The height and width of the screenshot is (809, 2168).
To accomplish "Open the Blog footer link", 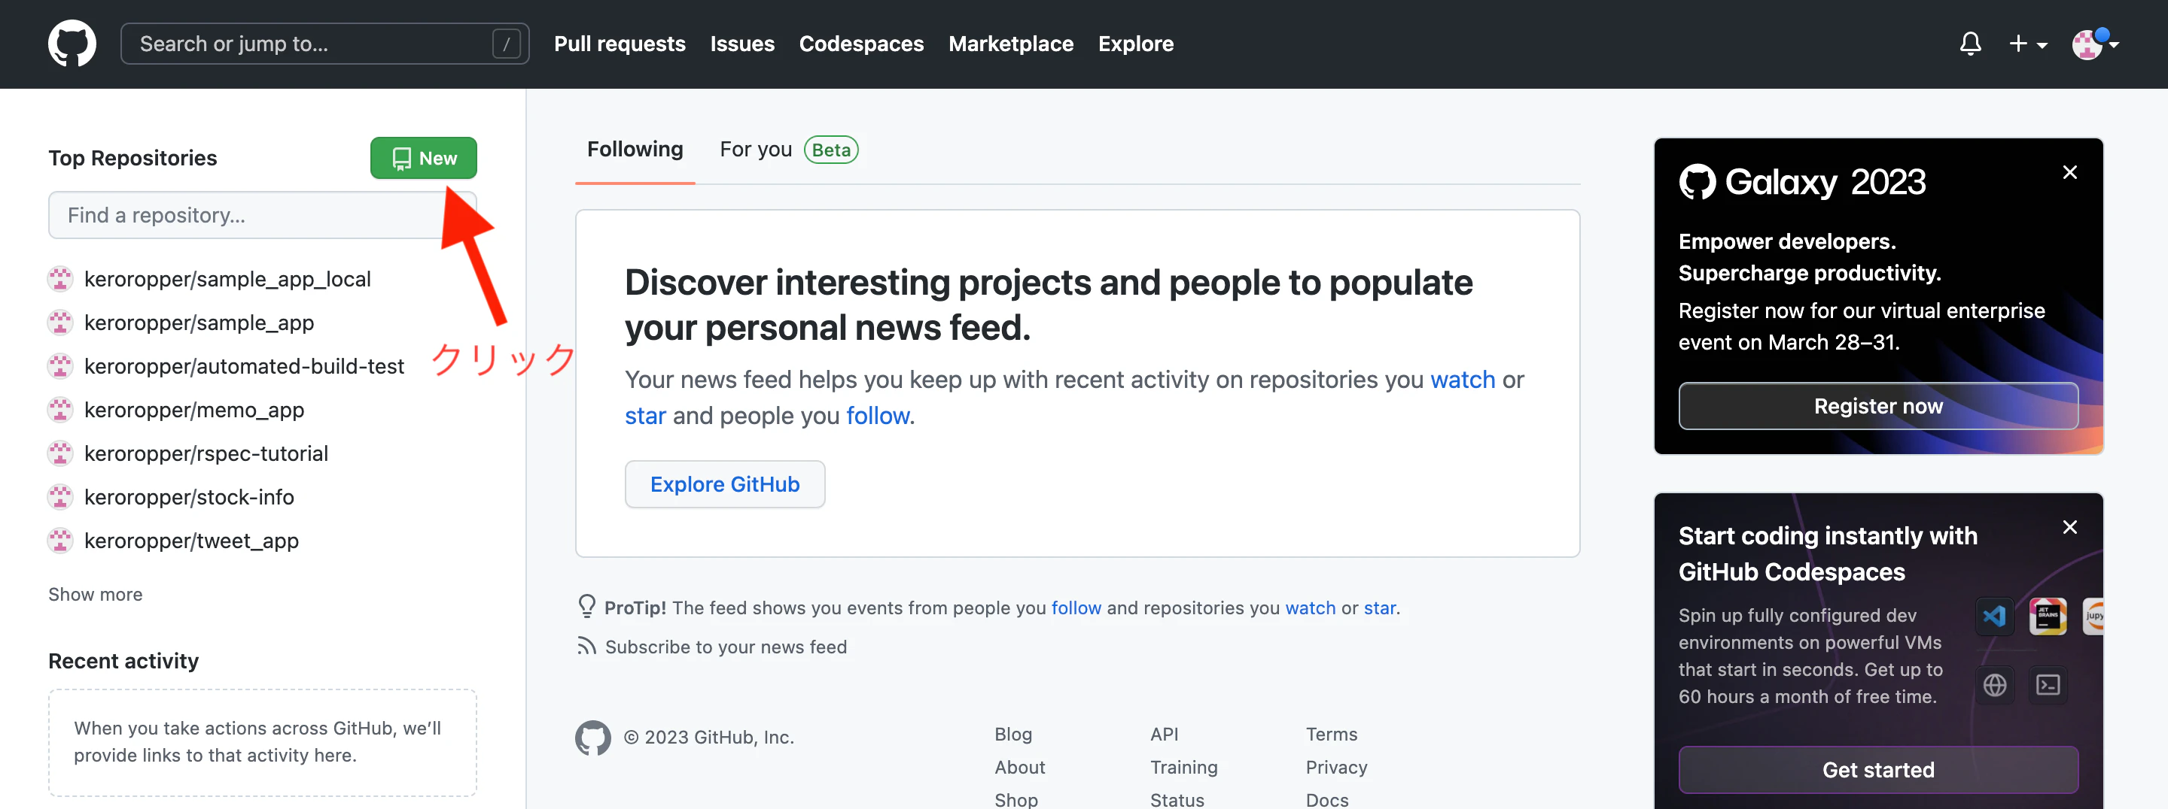I will click(x=1012, y=734).
